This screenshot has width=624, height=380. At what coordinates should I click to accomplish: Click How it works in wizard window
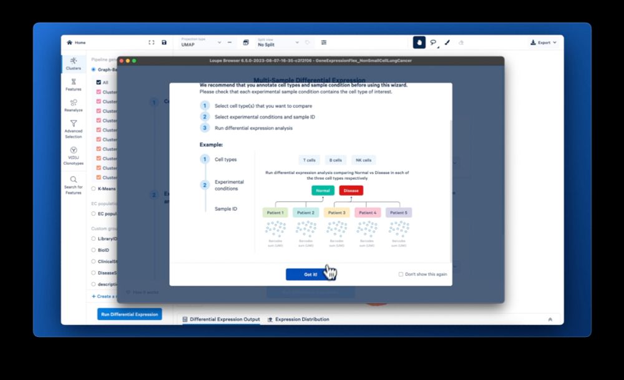coord(142,292)
